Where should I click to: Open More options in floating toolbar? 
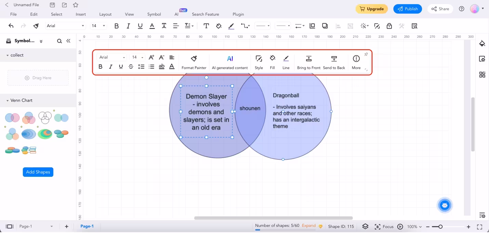tap(356, 63)
